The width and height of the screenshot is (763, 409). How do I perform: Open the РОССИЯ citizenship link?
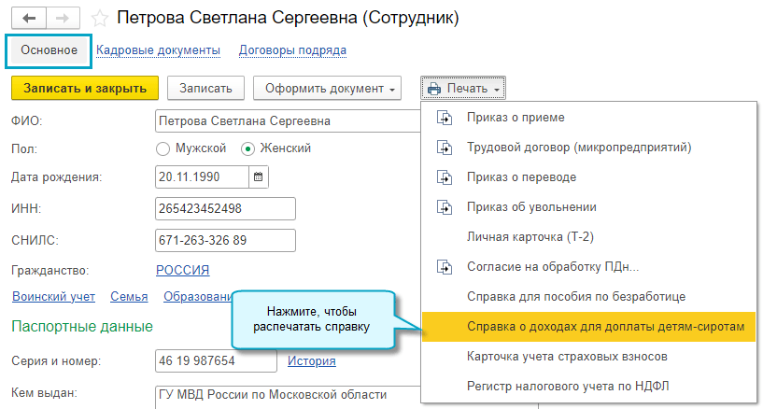tap(182, 270)
